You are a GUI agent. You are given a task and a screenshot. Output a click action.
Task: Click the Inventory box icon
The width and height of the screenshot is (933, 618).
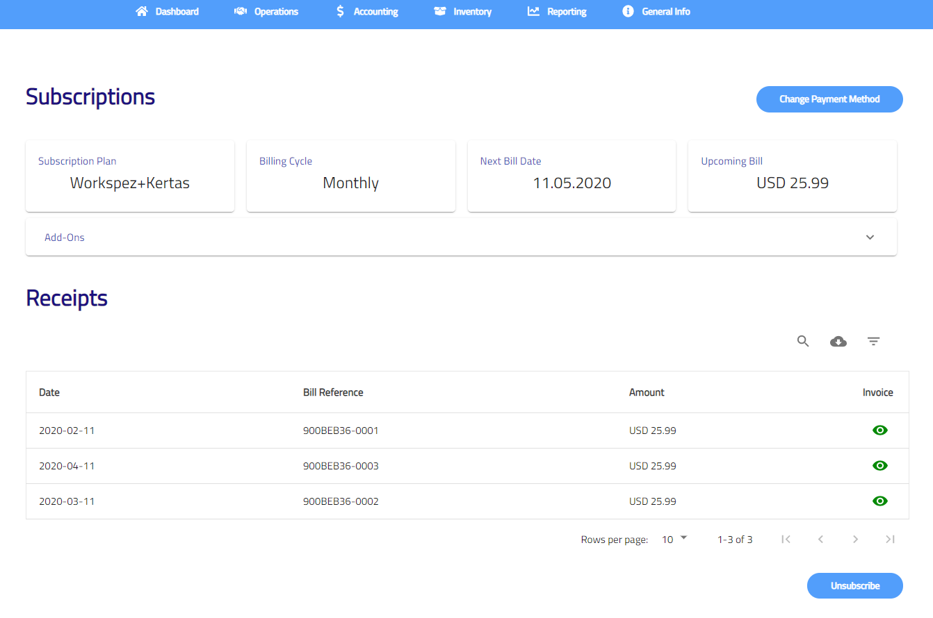click(x=439, y=11)
